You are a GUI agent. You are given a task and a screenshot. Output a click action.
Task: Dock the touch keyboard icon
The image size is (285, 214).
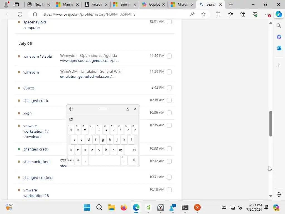coord(127,109)
